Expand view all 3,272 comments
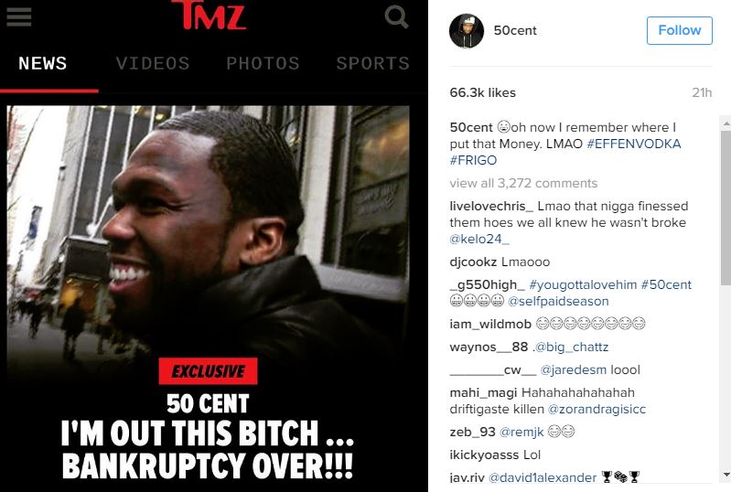731x492 pixels. pos(523,183)
